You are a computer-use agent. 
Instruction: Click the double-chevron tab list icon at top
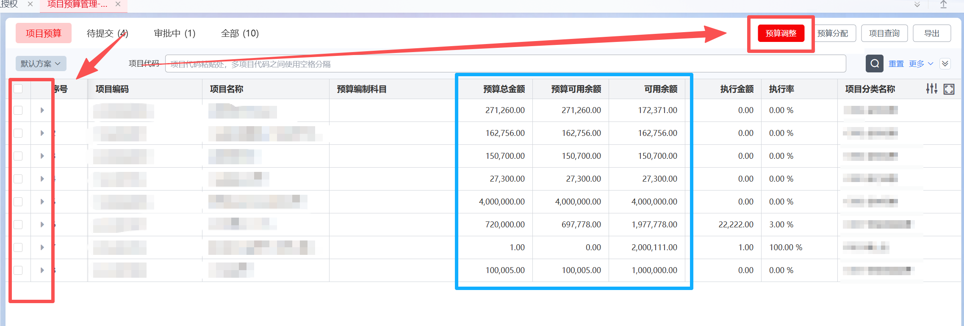(917, 4)
